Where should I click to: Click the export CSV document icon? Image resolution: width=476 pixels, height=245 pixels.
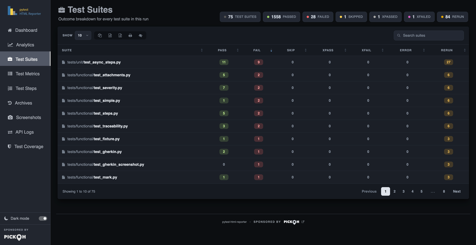pos(110,35)
